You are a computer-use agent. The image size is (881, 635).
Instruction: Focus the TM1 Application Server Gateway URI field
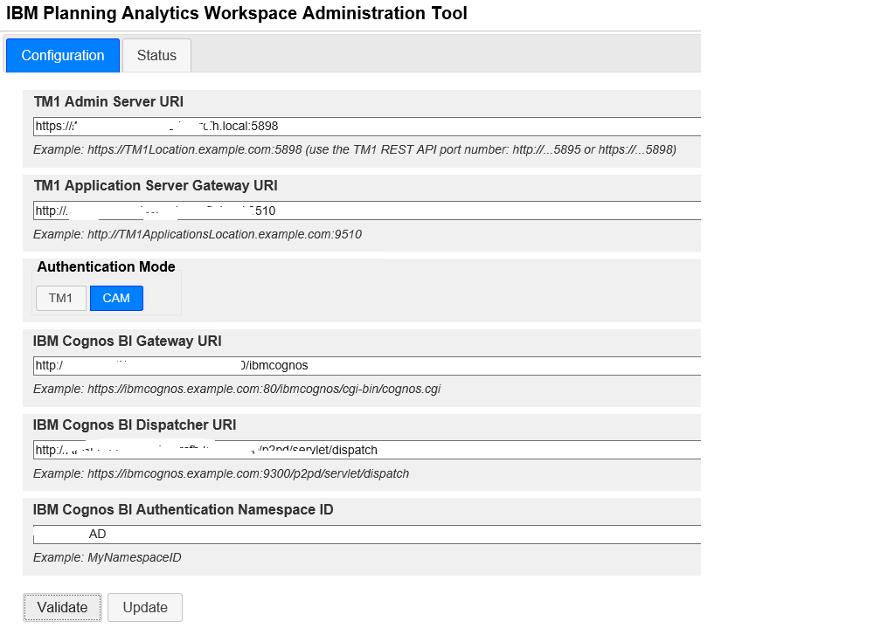click(367, 211)
